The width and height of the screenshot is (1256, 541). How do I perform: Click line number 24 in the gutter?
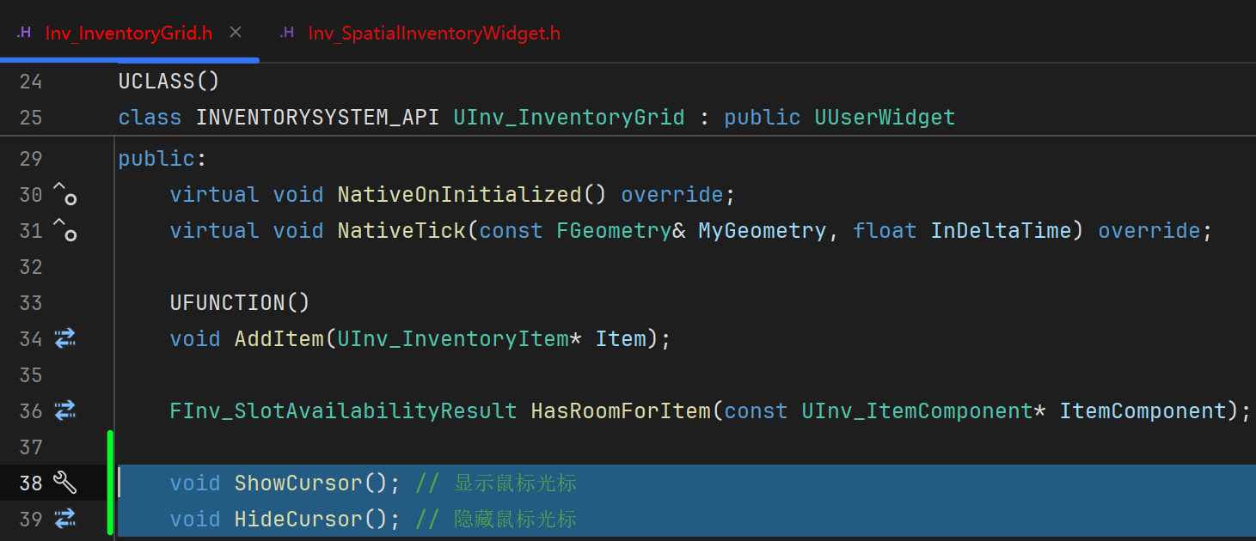(x=31, y=82)
